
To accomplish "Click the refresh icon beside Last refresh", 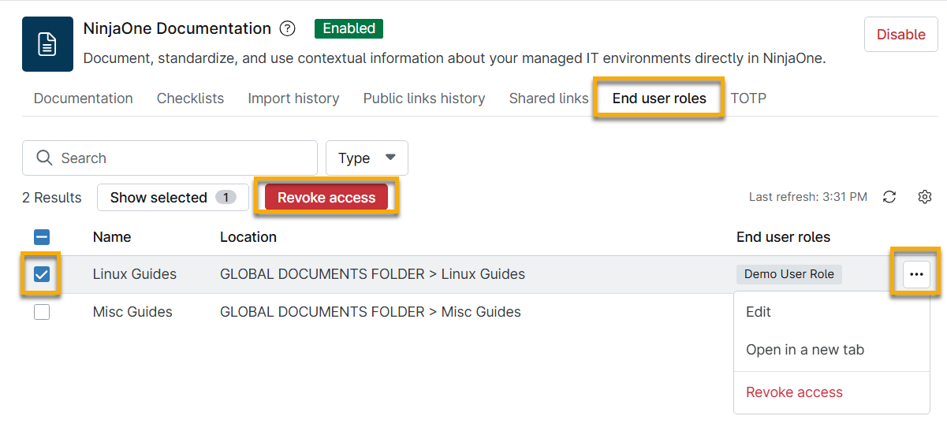I will [889, 197].
